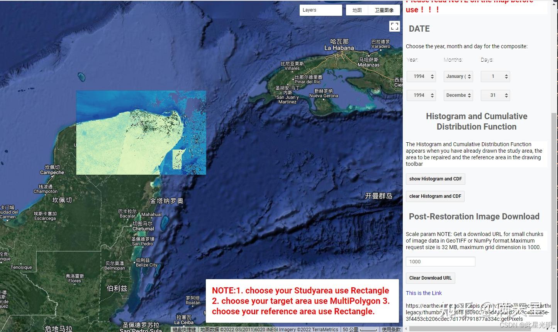Click the highlighted Yucatan study area rectangle
The height and width of the screenshot is (332, 558).
click(141, 133)
